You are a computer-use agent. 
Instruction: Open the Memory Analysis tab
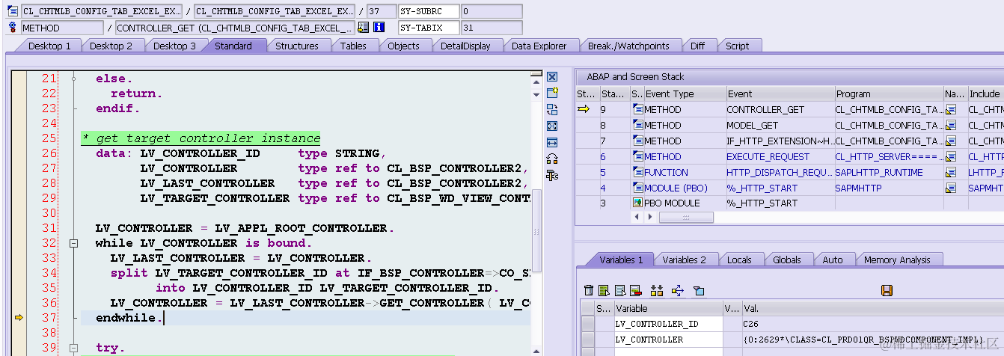[x=897, y=260]
